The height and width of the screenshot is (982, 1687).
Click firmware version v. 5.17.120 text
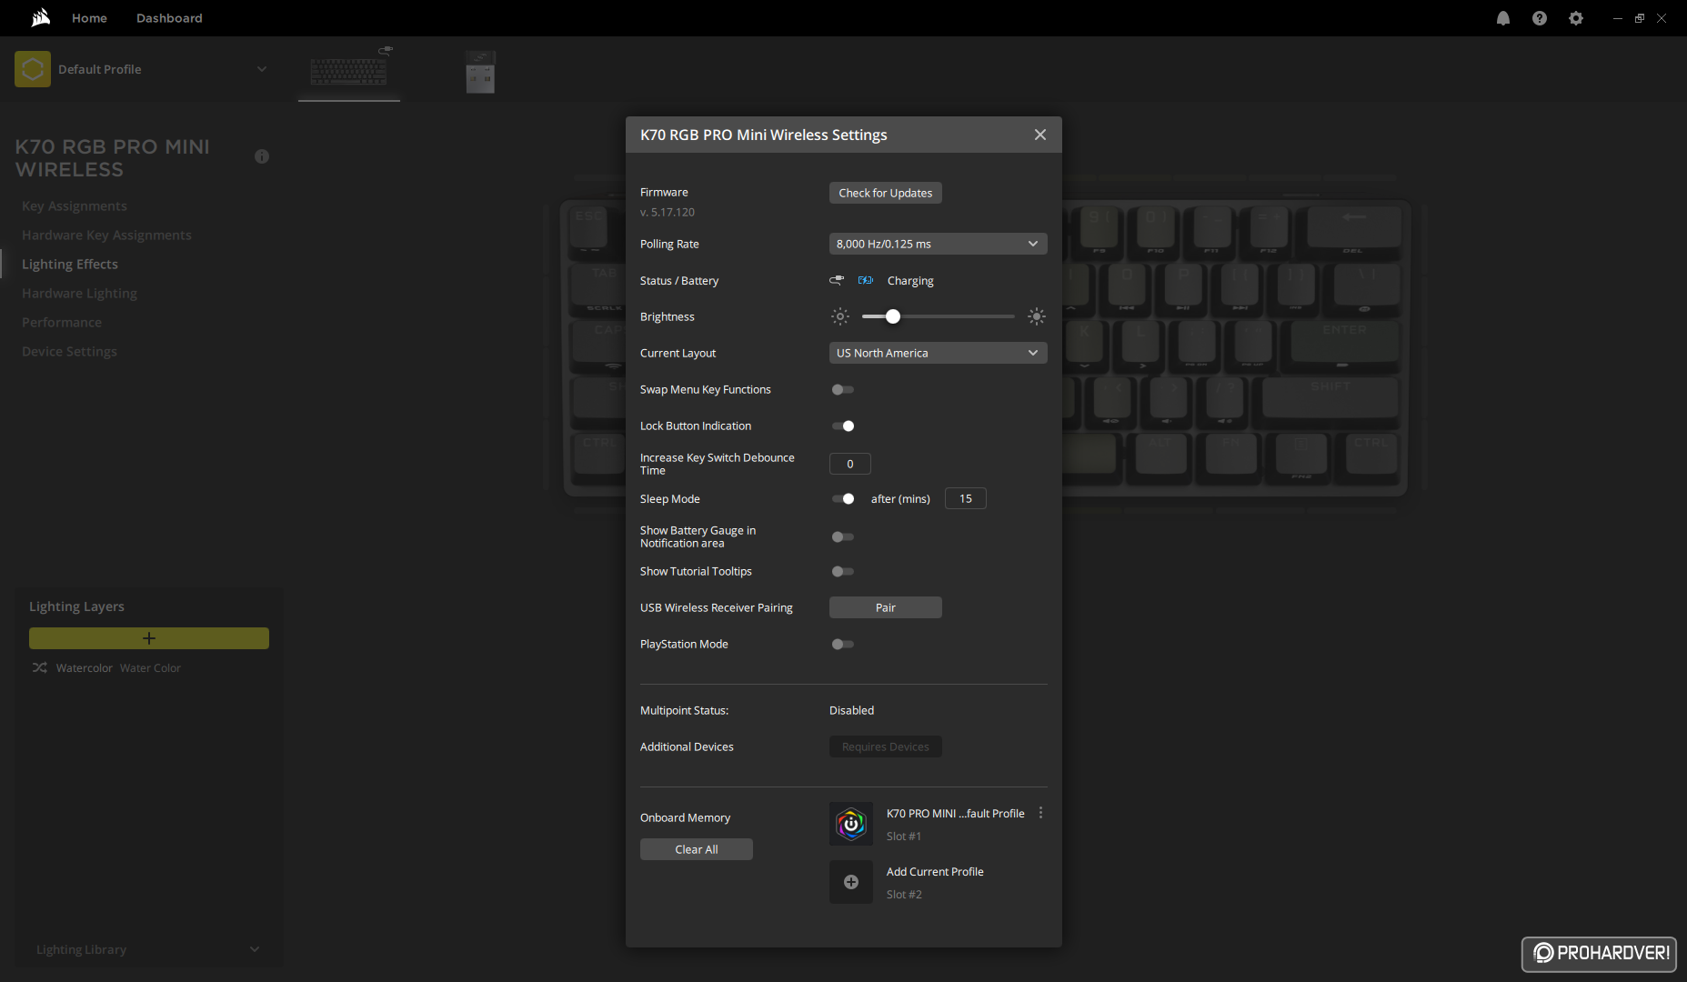click(x=668, y=212)
